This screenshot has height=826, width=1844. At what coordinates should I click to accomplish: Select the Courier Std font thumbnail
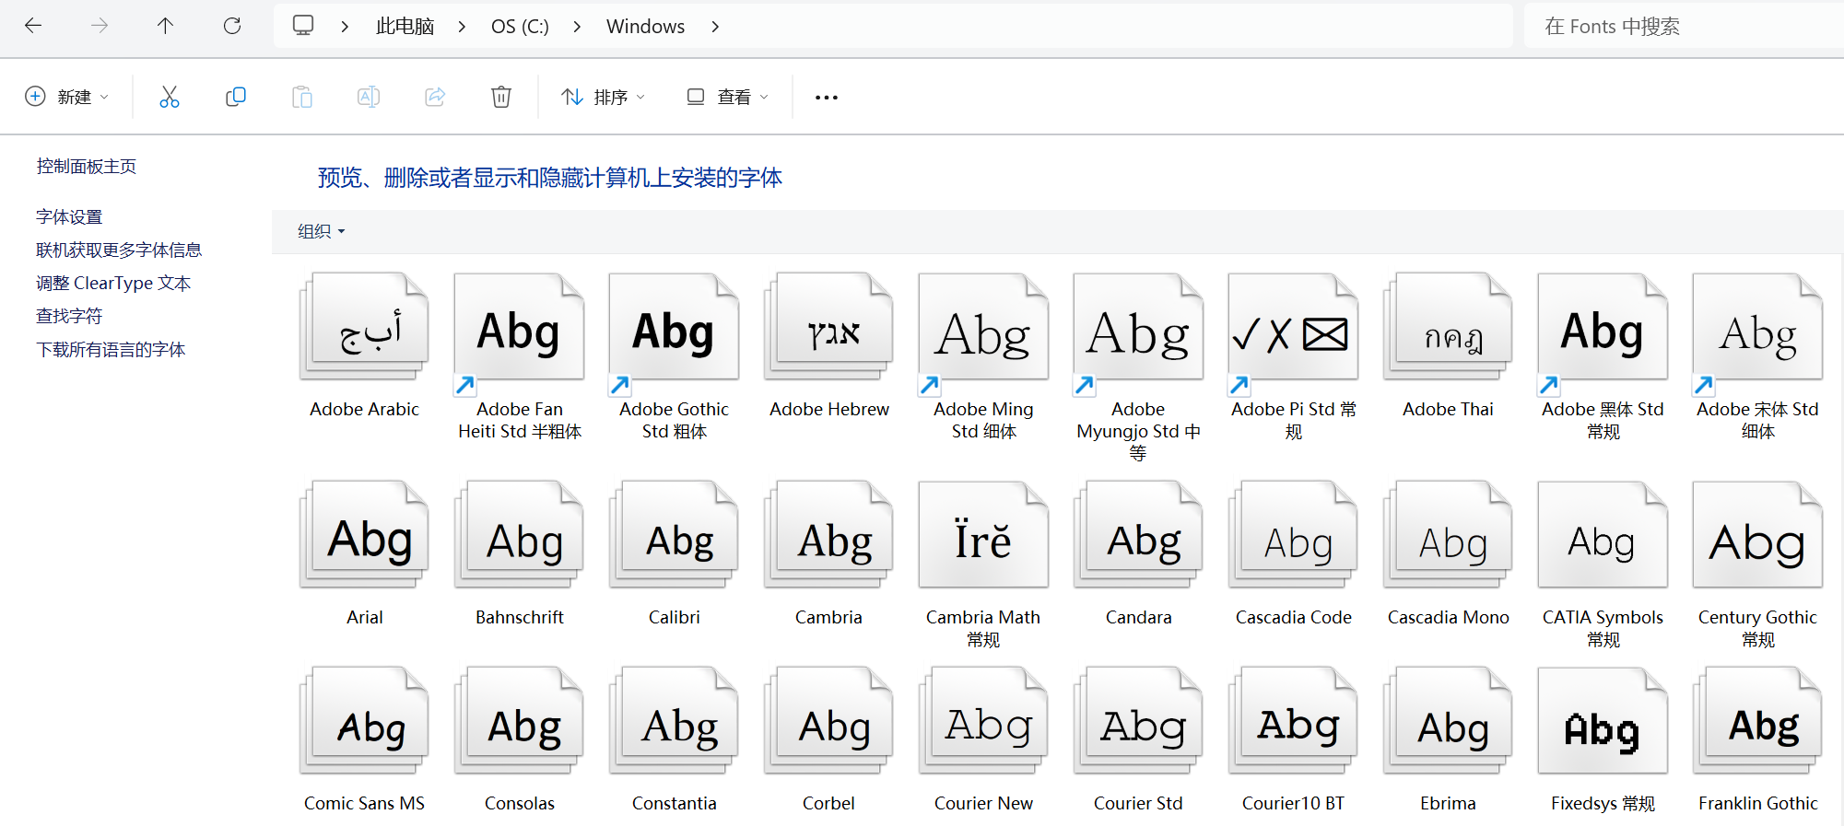pos(1139,721)
